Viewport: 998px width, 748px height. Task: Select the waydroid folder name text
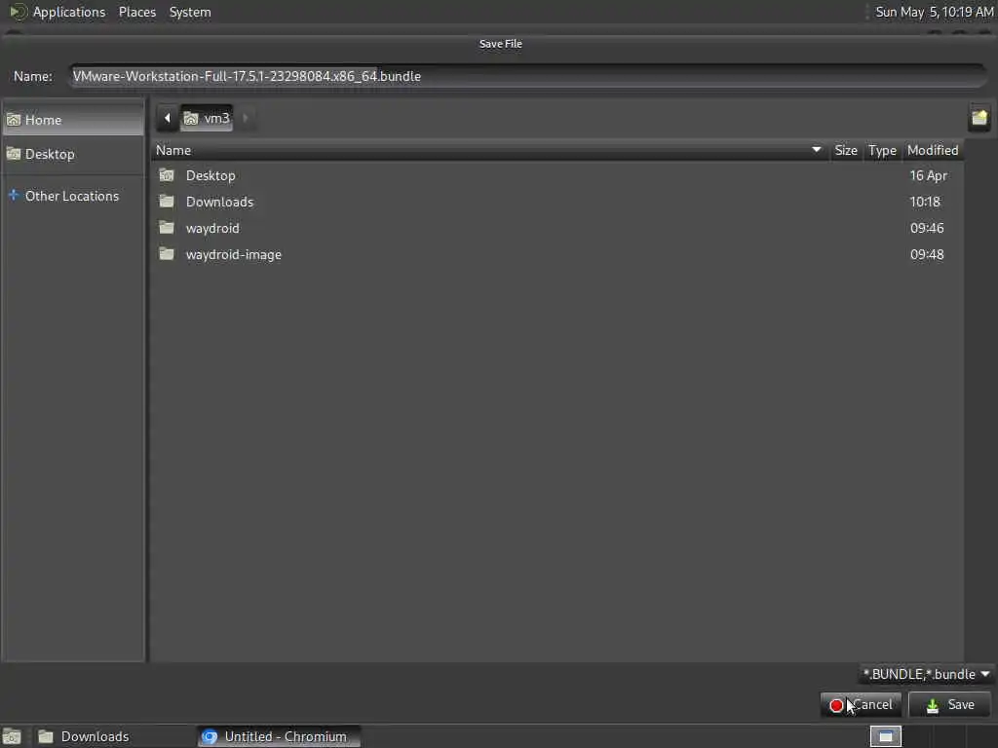point(212,228)
